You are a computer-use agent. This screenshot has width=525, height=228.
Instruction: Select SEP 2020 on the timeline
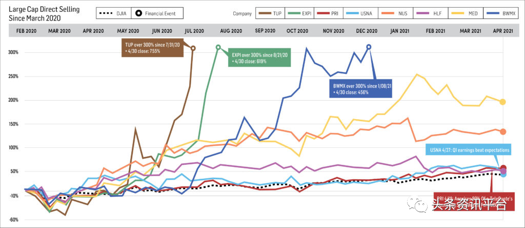[x=265, y=31]
